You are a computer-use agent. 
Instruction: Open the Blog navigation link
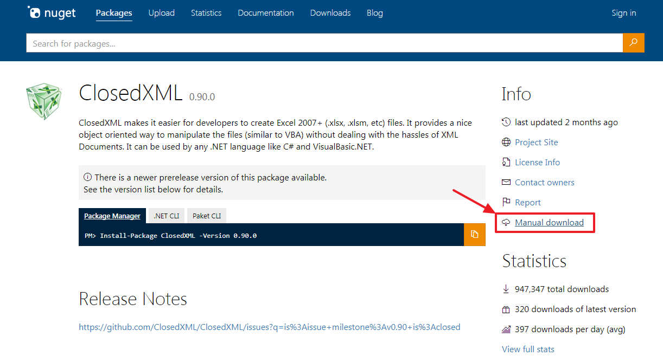374,13
